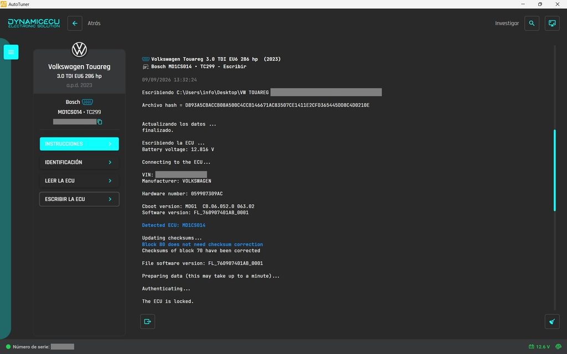Copy the ECU identifier with the clipboard icon
This screenshot has width=567, height=354.
100,122
